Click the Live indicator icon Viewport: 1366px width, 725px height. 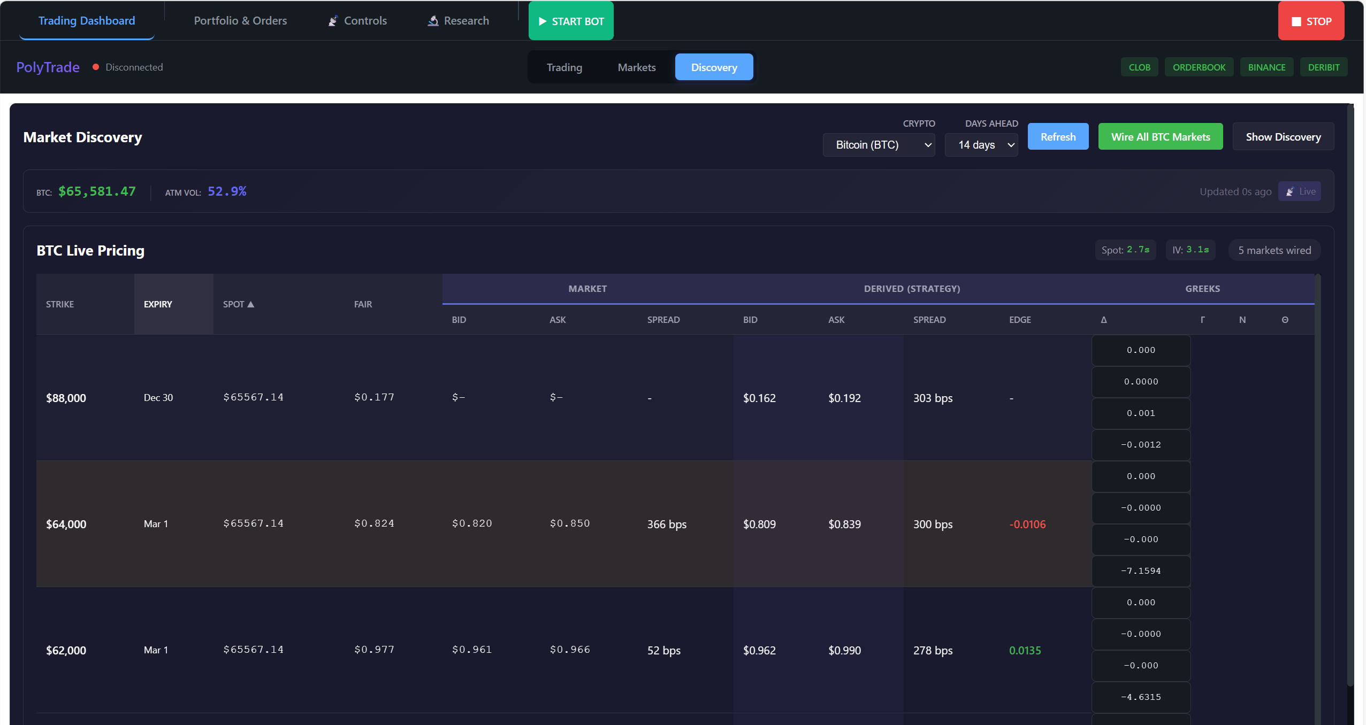[x=1290, y=191]
